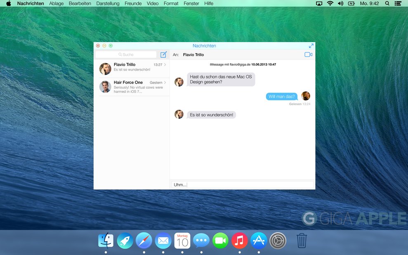Open the Freunde menu

pyautogui.click(x=133, y=3)
